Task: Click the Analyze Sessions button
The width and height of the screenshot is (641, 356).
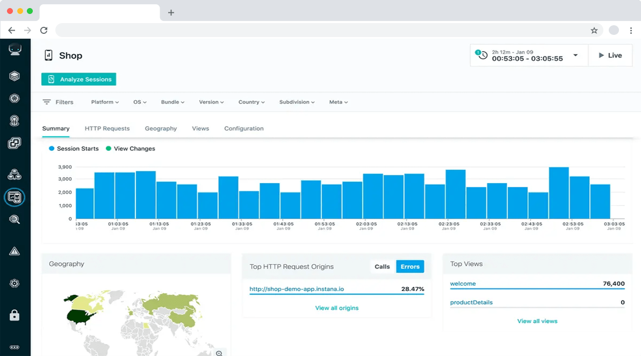Action: point(79,79)
